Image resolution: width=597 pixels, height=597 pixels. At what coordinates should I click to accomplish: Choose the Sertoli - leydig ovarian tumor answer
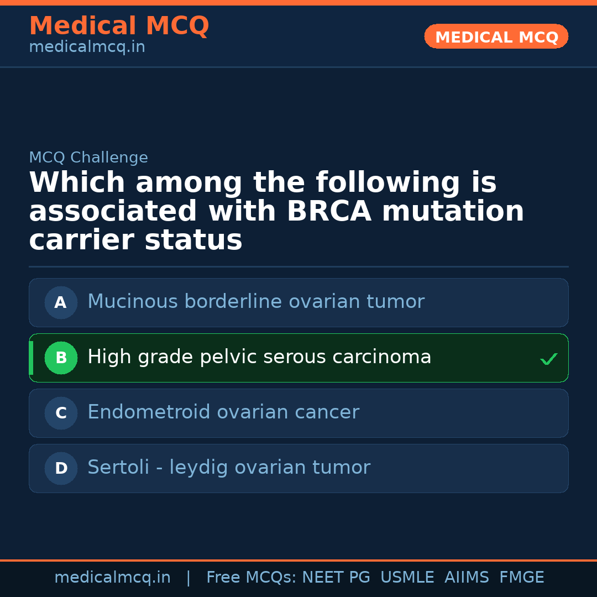point(229,468)
